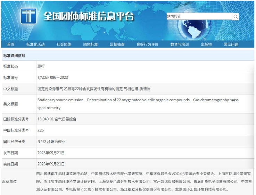Image resolution: width=256 pixels, height=195 pixels.
Task: Click the 标准详细信息 section header
Action: pos(14,56)
